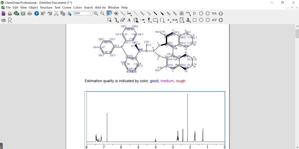Open the 100% zoom dropdown
Viewport: 299px width, 149px height.
(x=91, y=13)
